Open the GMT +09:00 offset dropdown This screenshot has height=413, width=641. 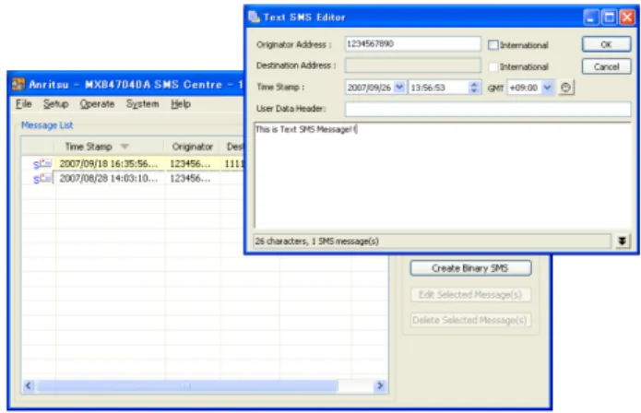point(547,88)
